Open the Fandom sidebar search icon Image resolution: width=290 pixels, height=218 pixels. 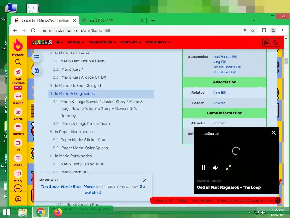tap(18, 62)
